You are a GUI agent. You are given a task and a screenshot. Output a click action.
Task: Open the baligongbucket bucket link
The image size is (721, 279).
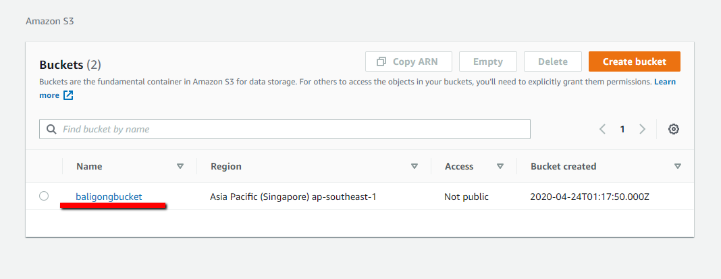pyautogui.click(x=109, y=197)
